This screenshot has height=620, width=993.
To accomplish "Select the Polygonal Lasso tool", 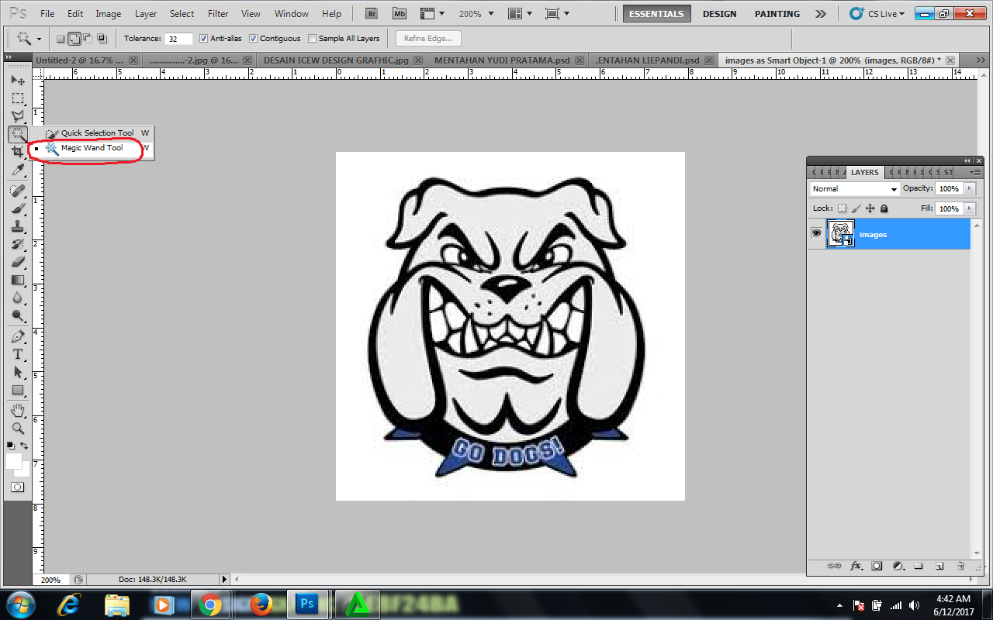I will coord(17,116).
